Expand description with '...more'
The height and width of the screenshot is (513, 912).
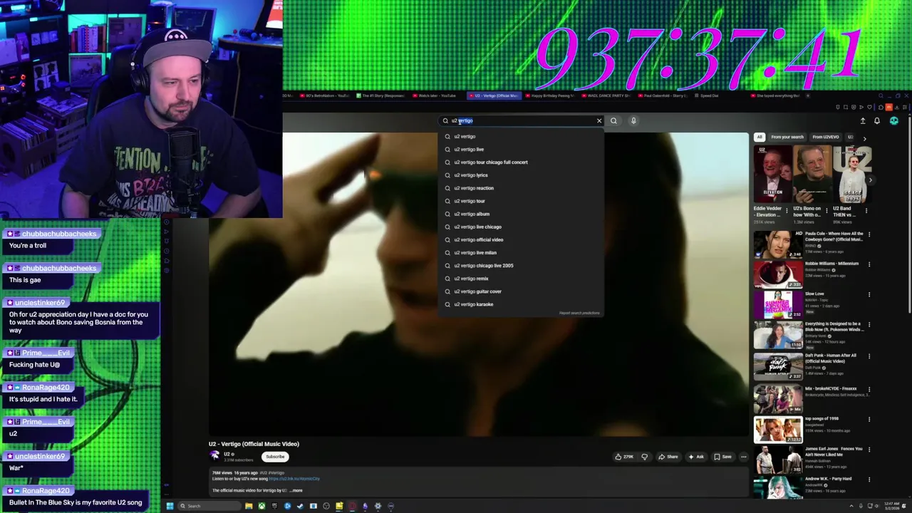296,490
